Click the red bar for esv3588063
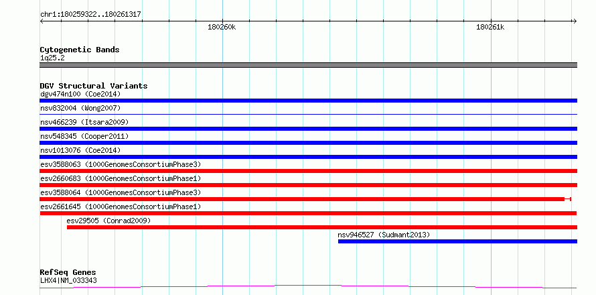This screenshot has width=596, height=295. (308, 171)
